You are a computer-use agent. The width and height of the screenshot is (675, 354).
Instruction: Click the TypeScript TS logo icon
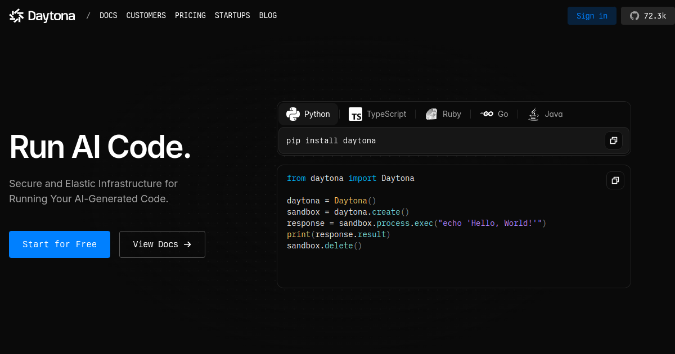(355, 115)
